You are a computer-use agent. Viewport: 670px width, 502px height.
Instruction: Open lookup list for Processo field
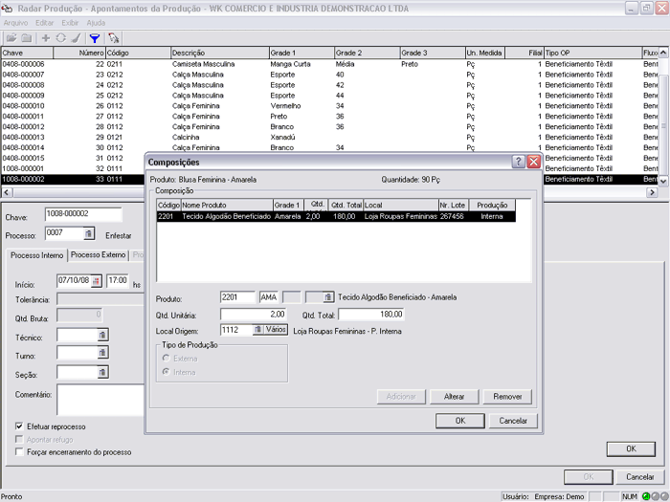pos(88,233)
